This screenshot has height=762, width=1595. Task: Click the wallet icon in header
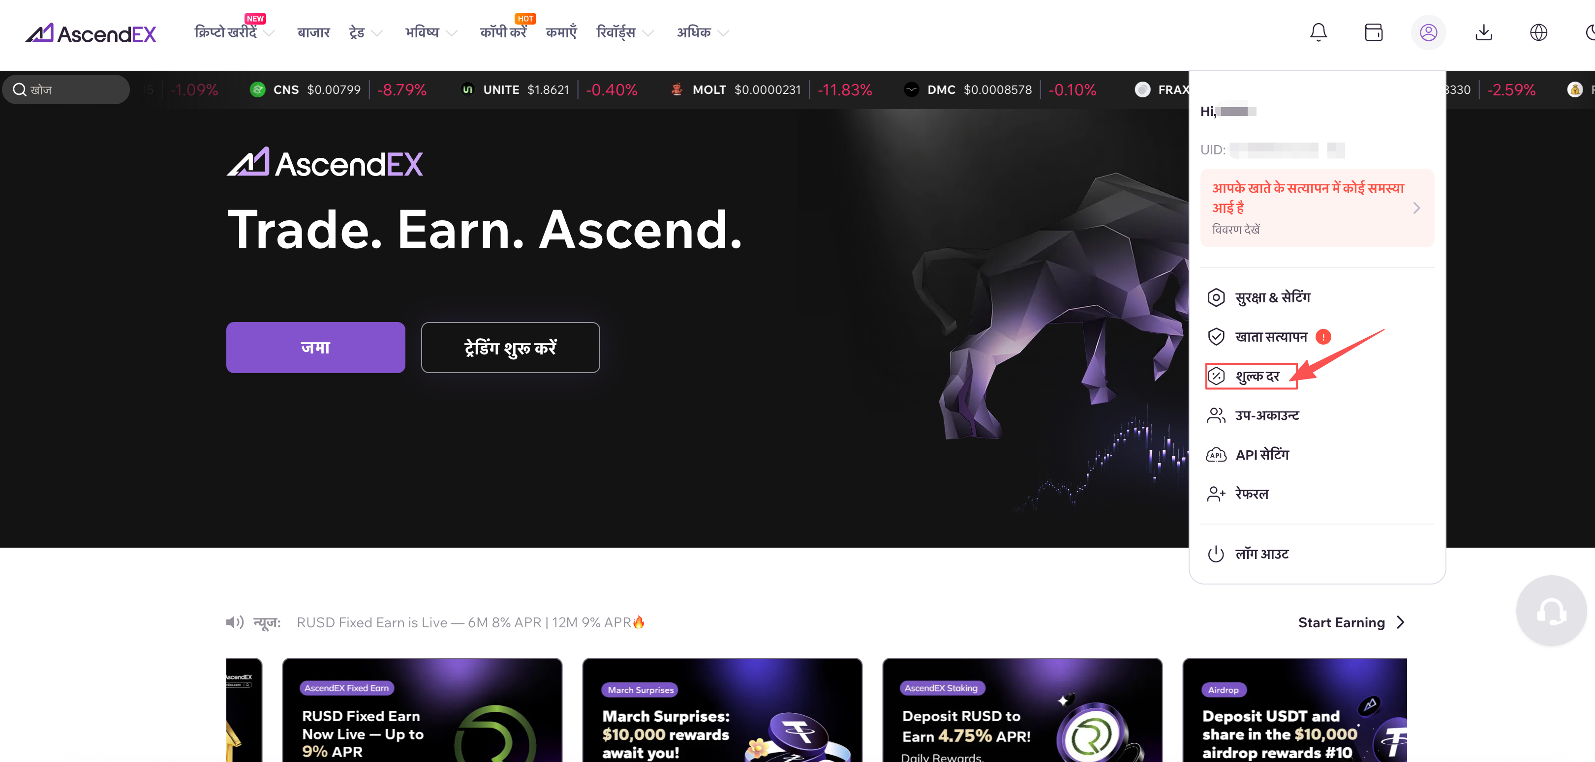1373,32
